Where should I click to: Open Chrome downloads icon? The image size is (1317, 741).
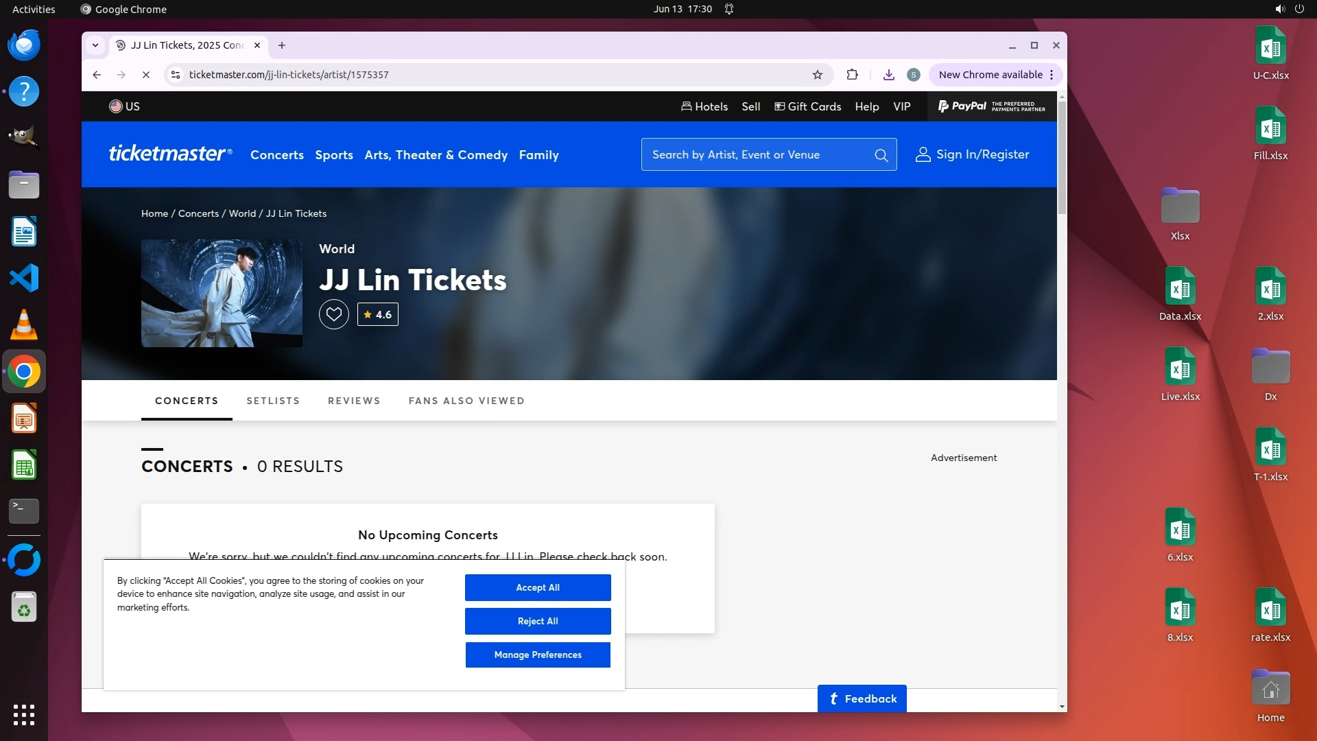click(888, 75)
